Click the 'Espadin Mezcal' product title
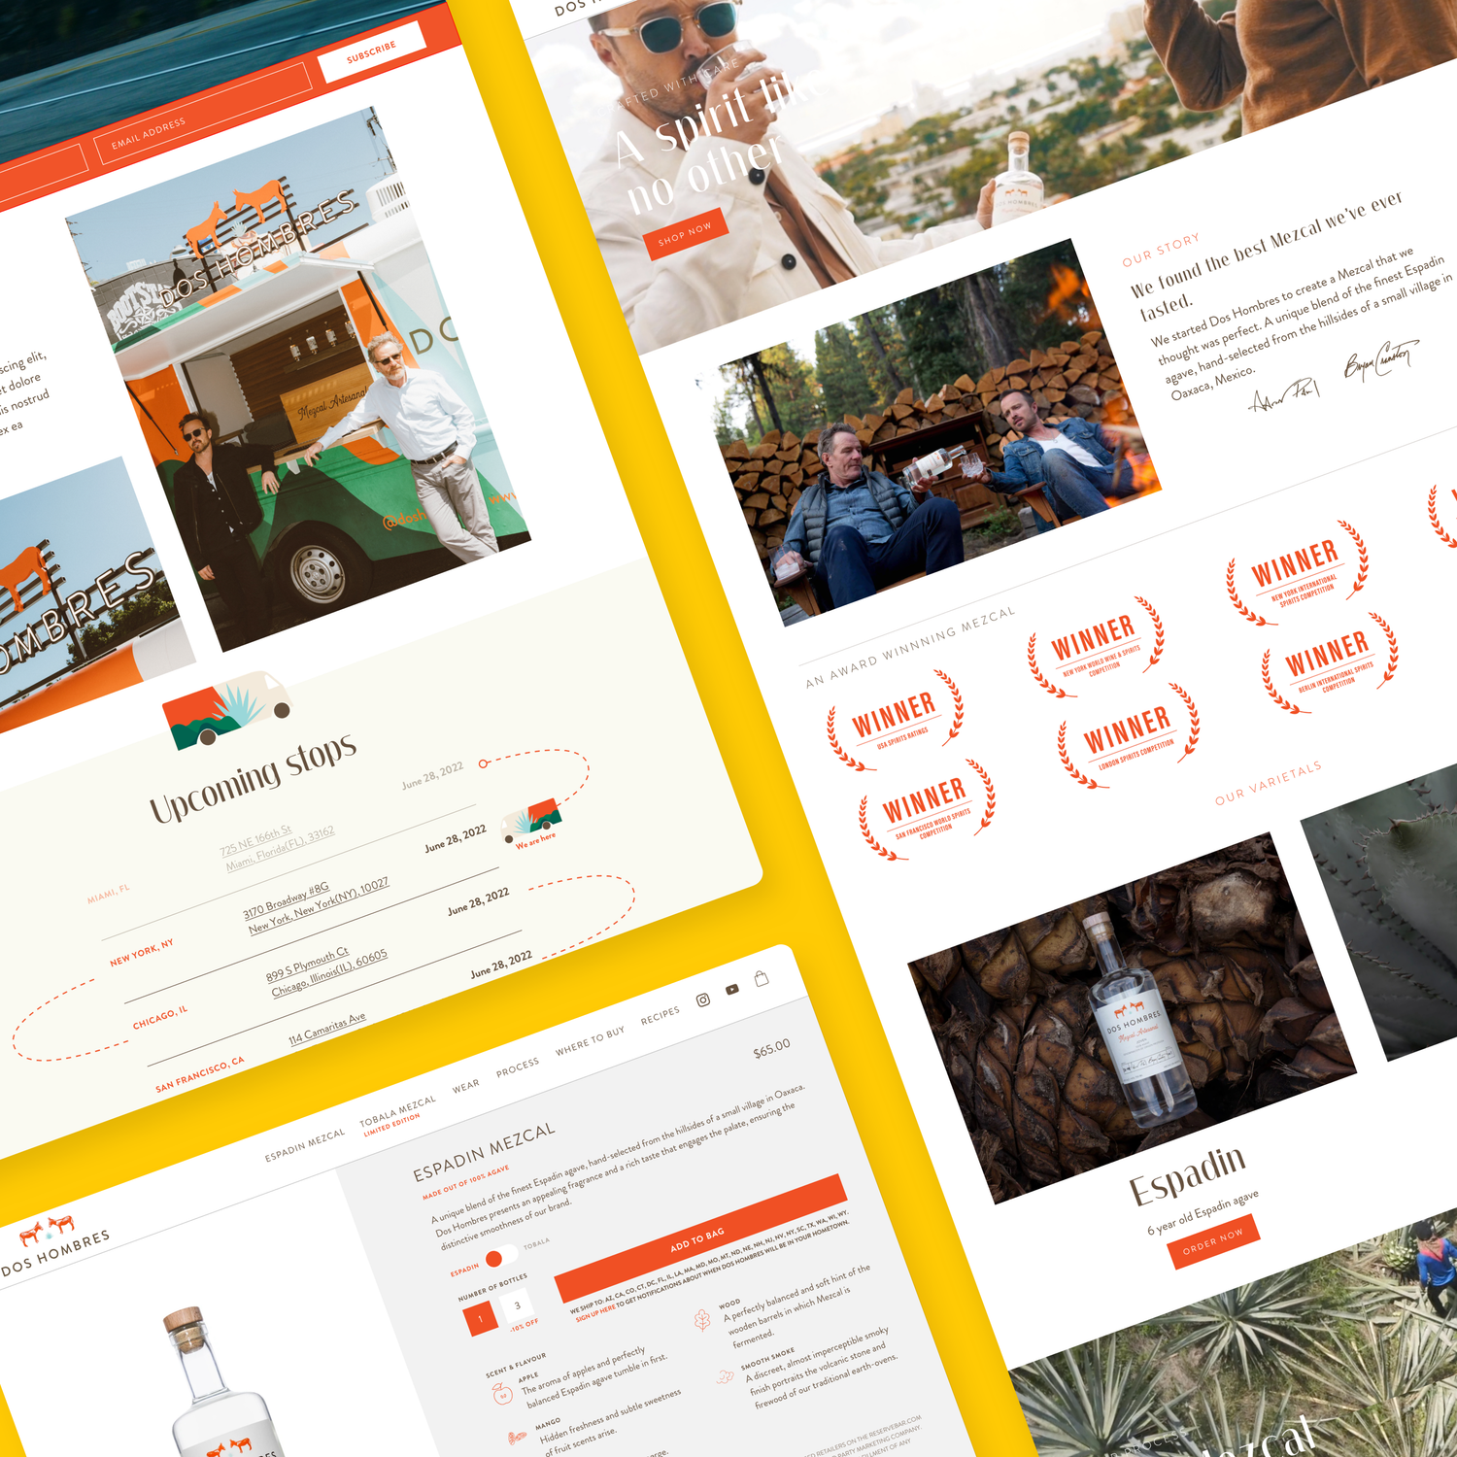Image resolution: width=1457 pixels, height=1457 pixels. (485, 1152)
